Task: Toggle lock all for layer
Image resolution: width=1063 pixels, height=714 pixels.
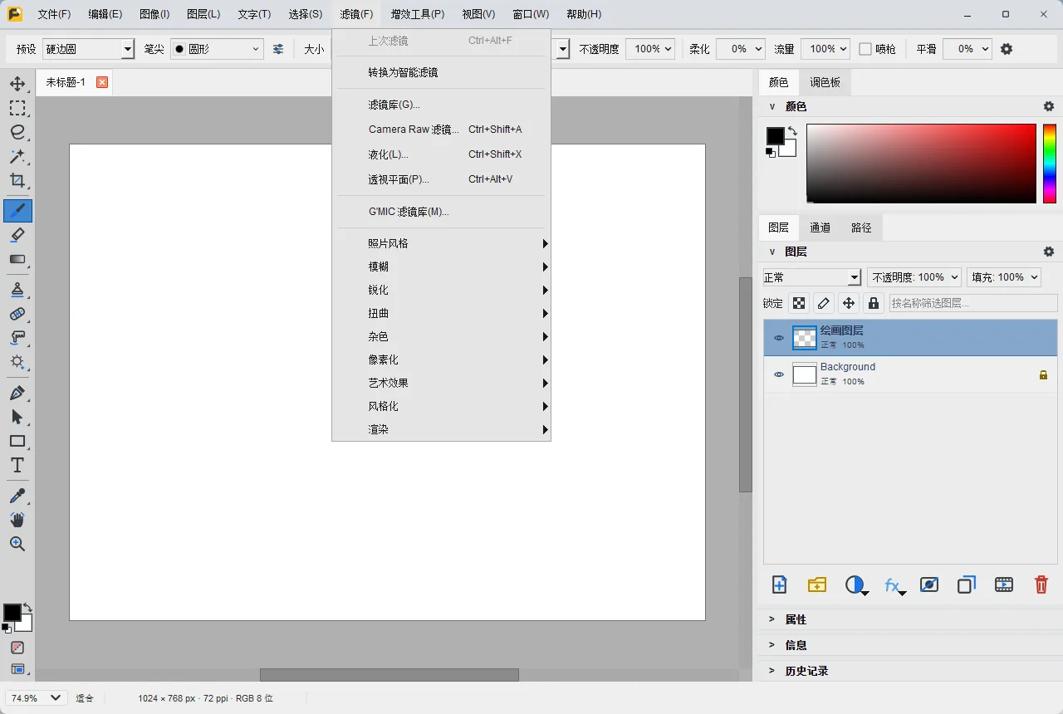Action: tap(874, 303)
